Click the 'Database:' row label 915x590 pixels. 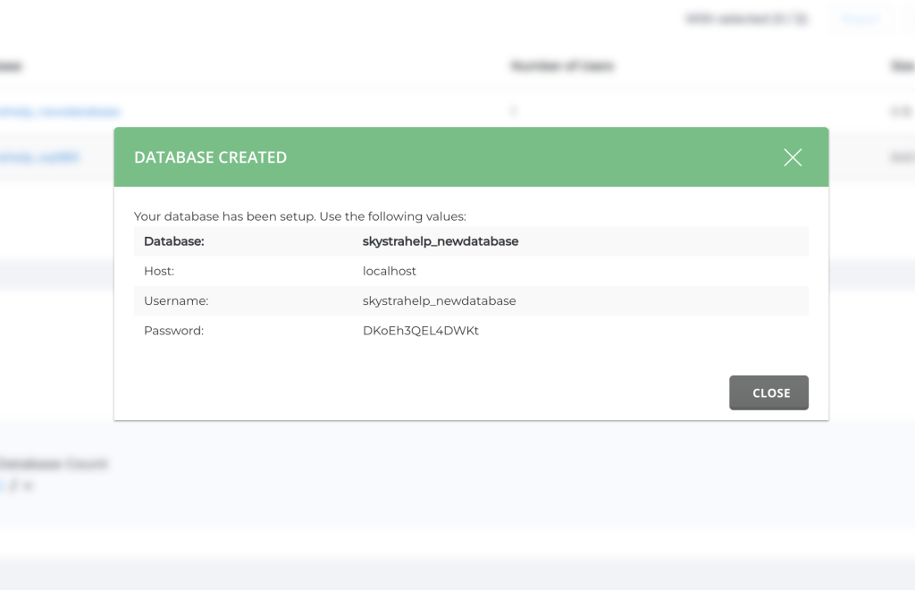pyautogui.click(x=173, y=241)
